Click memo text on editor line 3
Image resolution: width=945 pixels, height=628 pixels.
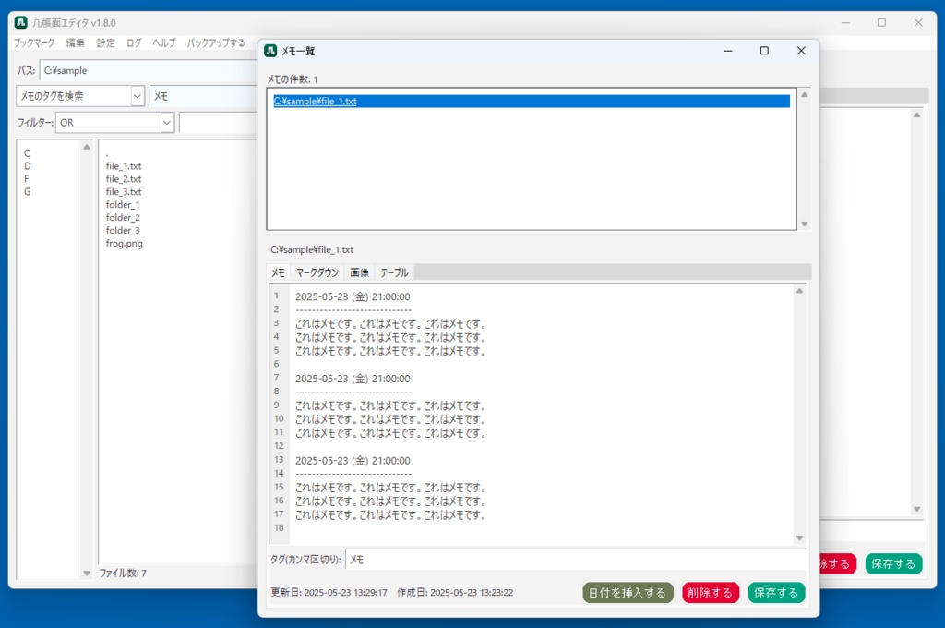[390, 324]
